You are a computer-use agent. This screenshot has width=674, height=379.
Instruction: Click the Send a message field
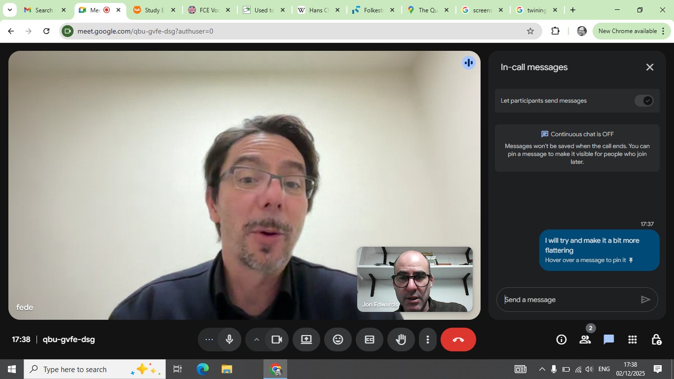pyautogui.click(x=567, y=300)
